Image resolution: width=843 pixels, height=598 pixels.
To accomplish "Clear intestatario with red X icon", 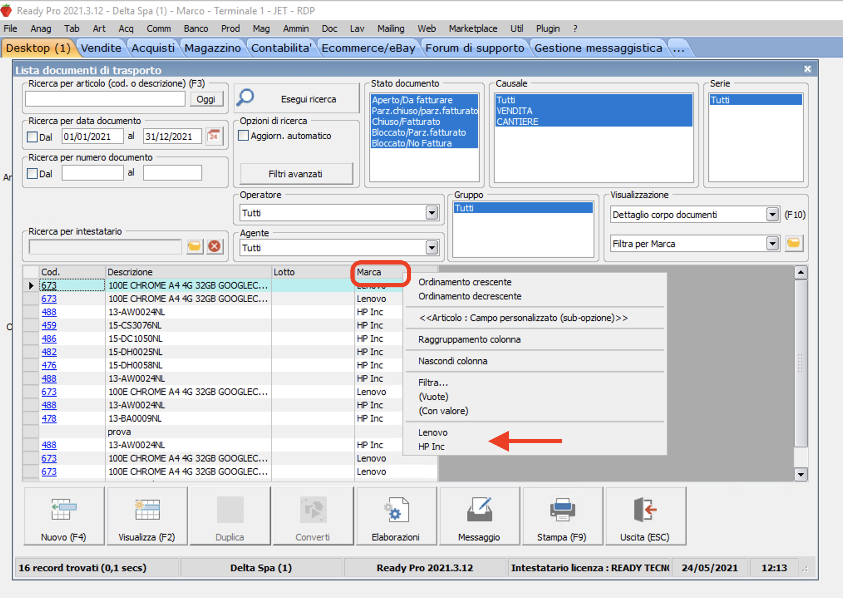I will pos(214,246).
